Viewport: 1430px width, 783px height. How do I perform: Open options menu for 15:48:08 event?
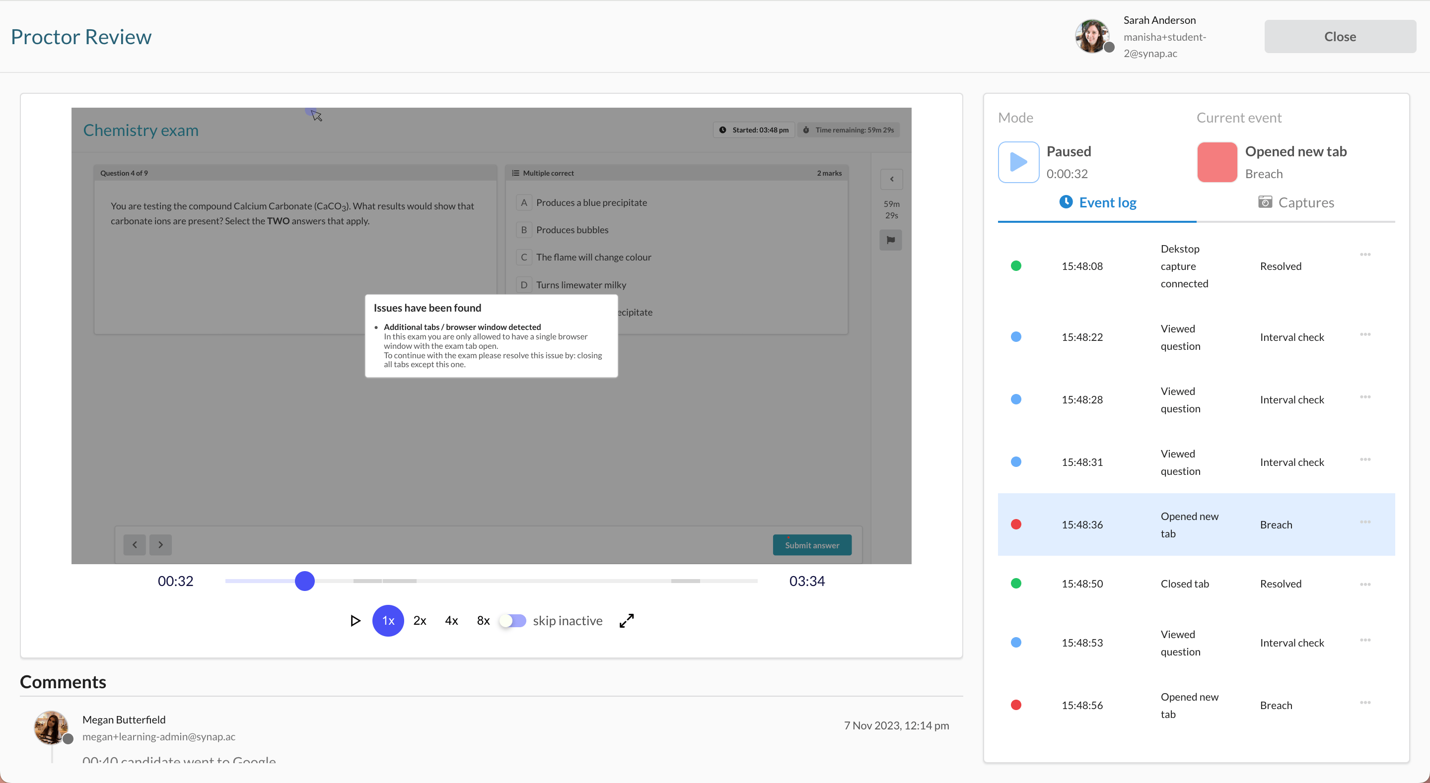1365,255
